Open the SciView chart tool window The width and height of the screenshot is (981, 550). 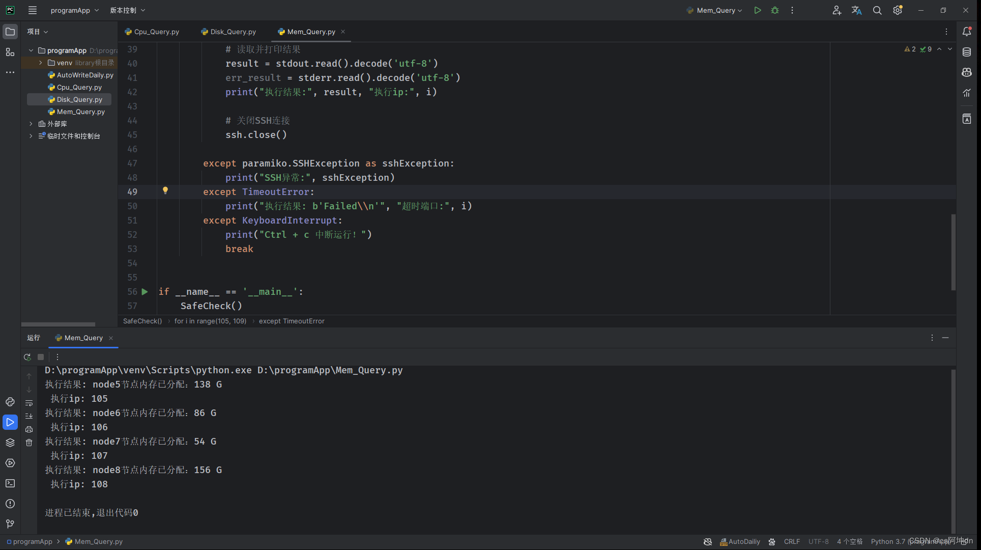point(967,93)
